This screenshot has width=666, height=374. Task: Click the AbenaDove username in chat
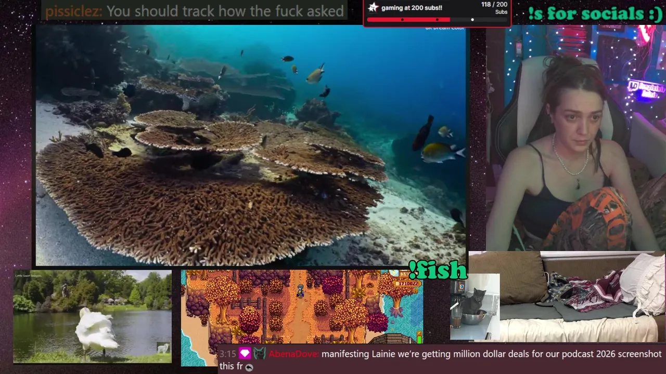coord(293,354)
